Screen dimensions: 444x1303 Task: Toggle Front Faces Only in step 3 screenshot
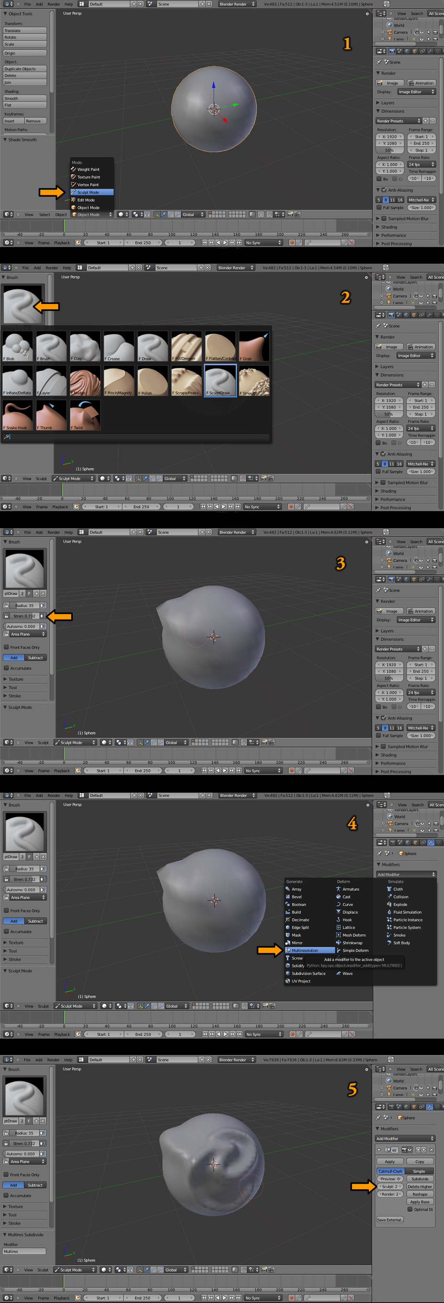[x=6, y=647]
